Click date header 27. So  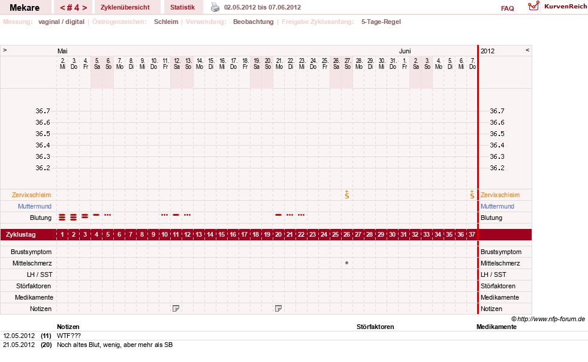click(348, 64)
